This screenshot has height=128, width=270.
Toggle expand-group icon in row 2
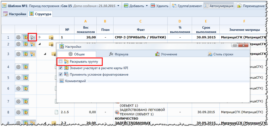pos(32,44)
